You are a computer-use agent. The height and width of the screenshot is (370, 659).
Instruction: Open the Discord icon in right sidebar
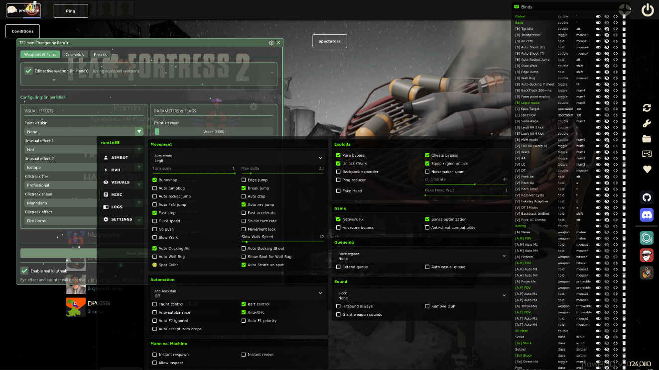[x=647, y=215]
